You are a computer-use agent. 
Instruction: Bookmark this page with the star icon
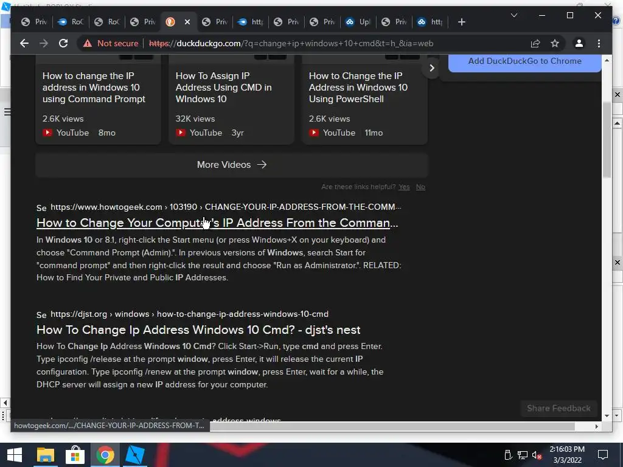(x=555, y=43)
